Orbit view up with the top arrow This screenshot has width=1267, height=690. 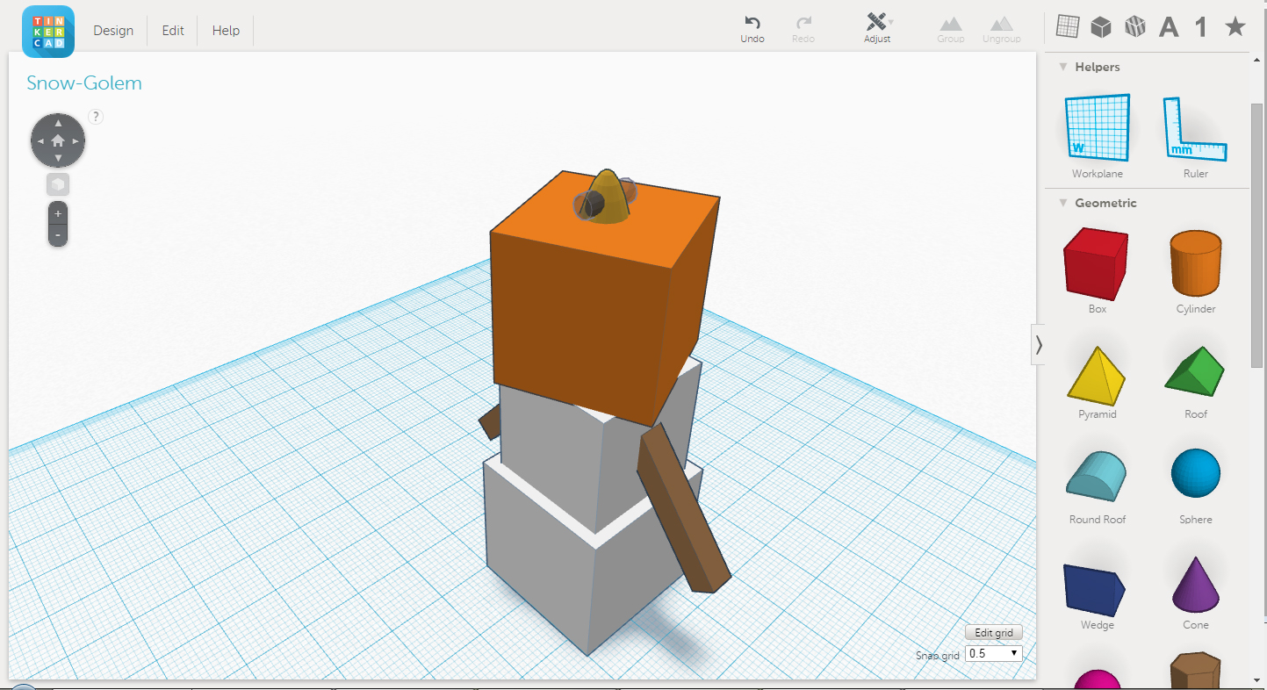[58, 122]
